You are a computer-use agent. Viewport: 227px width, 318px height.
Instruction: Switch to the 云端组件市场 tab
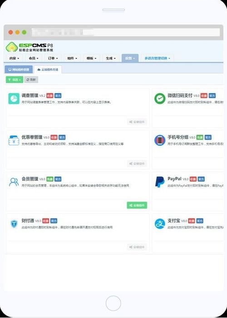click(48, 70)
